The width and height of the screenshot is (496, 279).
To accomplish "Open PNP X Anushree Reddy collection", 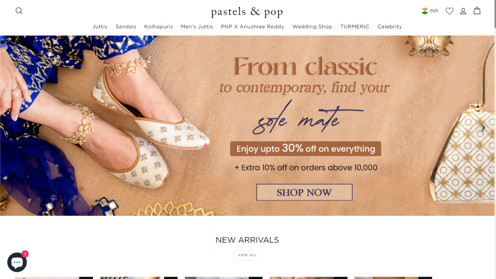I will 253,26.
